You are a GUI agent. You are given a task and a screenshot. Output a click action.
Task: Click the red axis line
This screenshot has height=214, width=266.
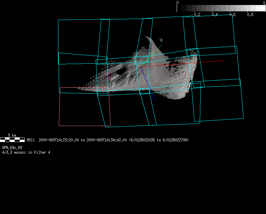207,62
